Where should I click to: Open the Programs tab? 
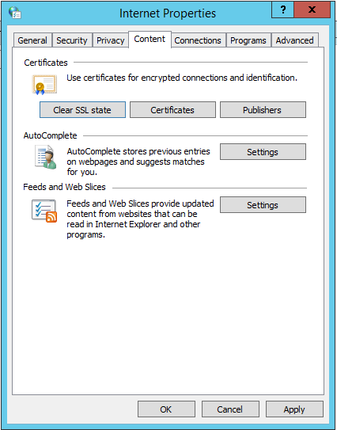(x=248, y=40)
